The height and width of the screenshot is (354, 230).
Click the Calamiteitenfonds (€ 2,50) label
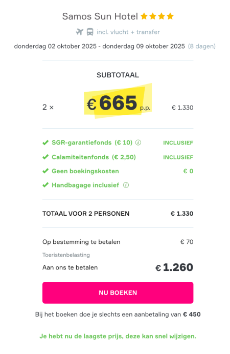click(94, 157)
